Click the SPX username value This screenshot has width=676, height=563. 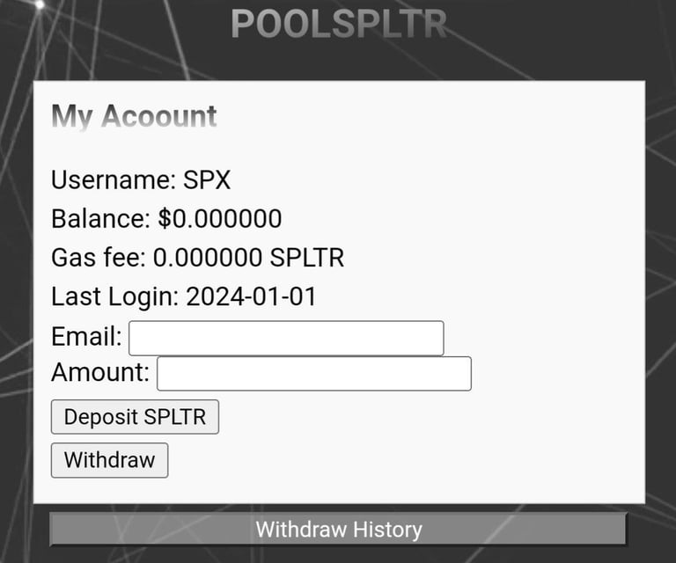207,180
